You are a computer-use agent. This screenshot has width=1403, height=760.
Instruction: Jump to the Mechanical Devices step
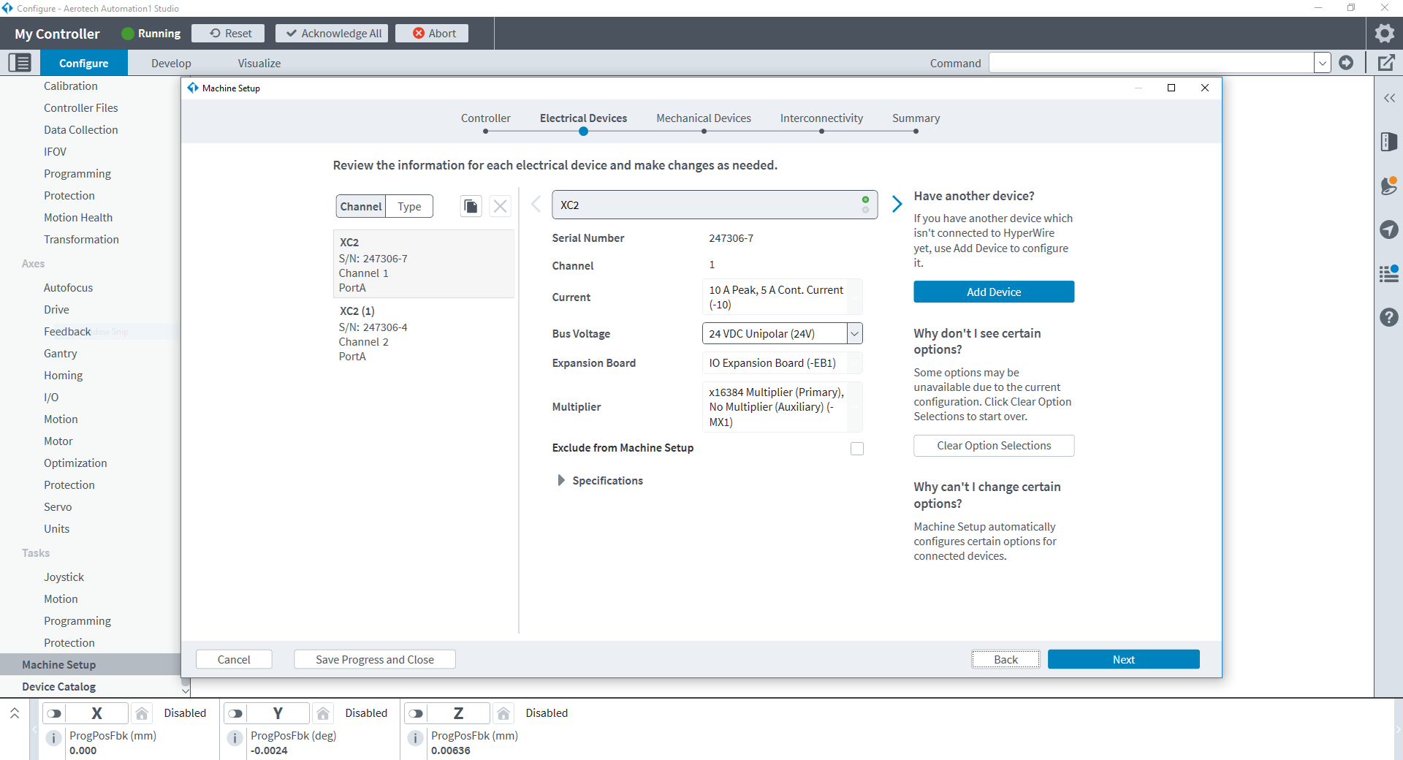tap(703, 118)
